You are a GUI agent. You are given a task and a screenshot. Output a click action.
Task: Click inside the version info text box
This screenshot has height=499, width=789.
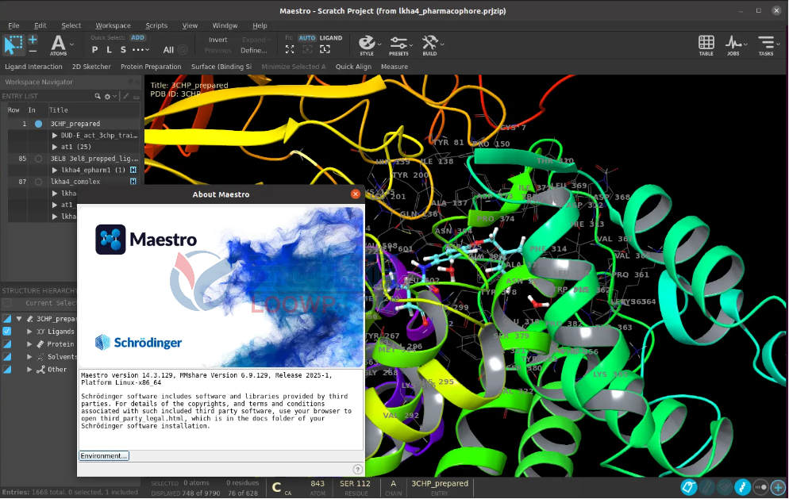coord(221,410)
